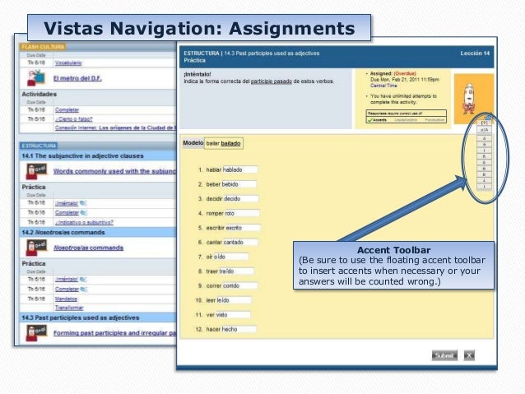Image resolution: width=525 pixels, height=394 pixels.
Task: Click answer field for 3. decidir
Action: tap(241, 199)
